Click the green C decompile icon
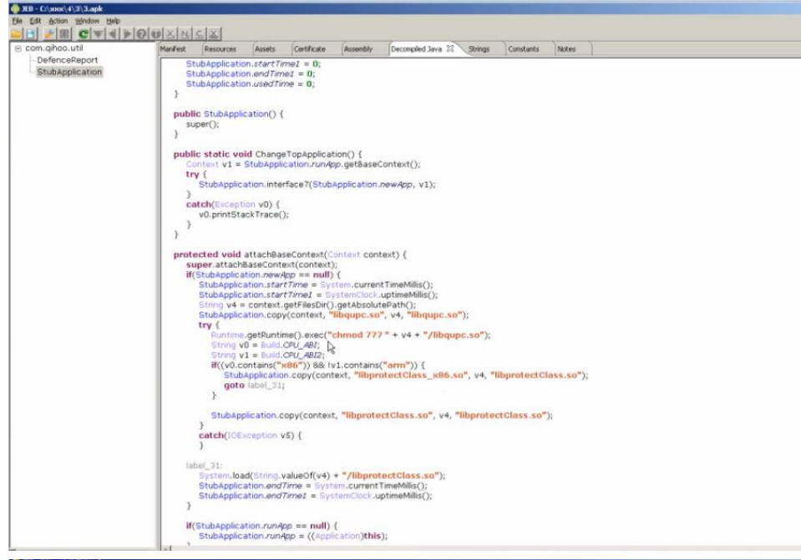801x560 pixels. 84,34
